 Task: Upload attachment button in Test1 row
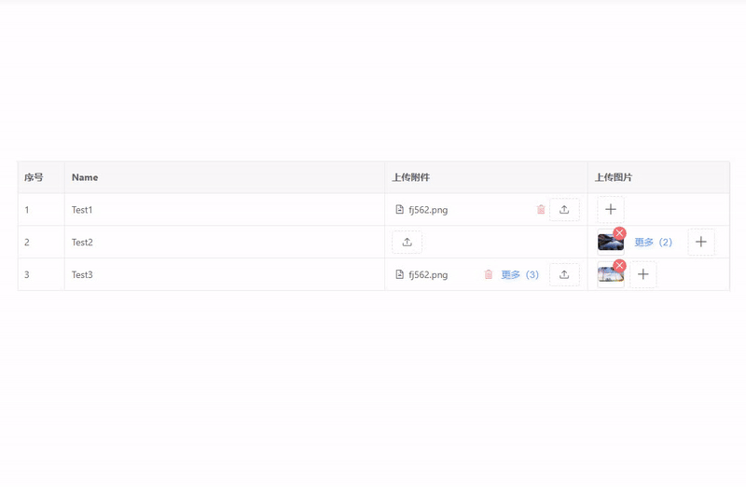point(564,210)
